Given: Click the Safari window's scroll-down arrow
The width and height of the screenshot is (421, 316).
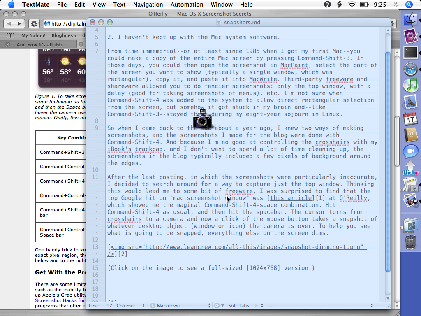Looking at the screenshot, I should click(x=397, y=306).
